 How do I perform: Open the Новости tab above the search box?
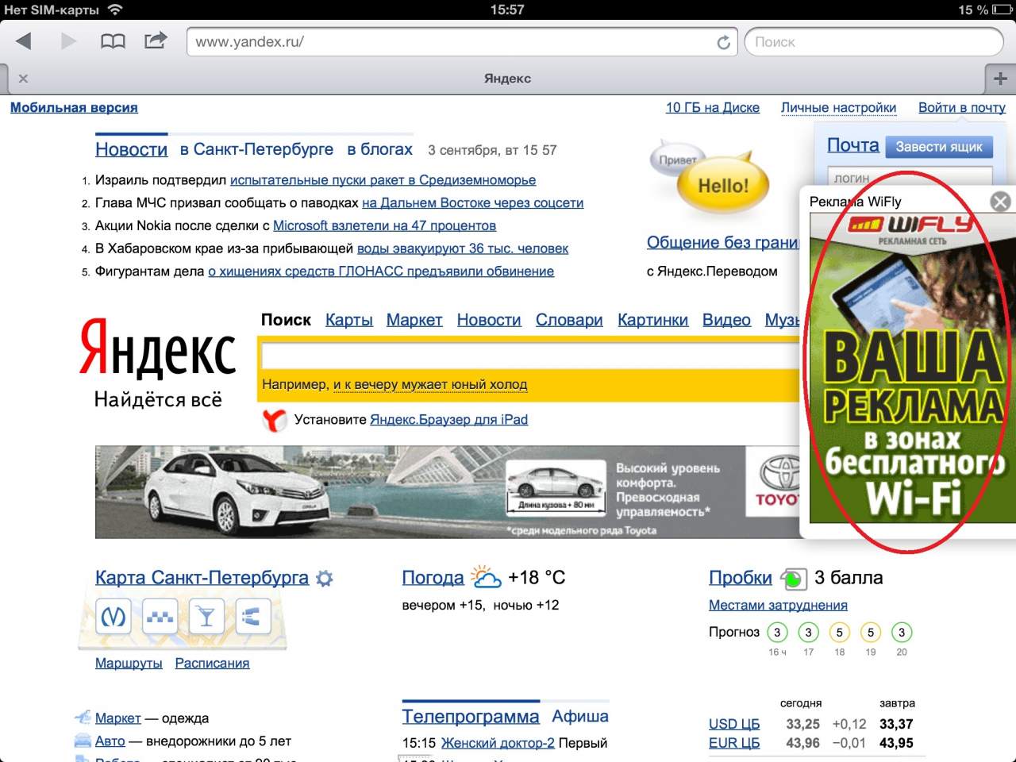tap(489, 320)
